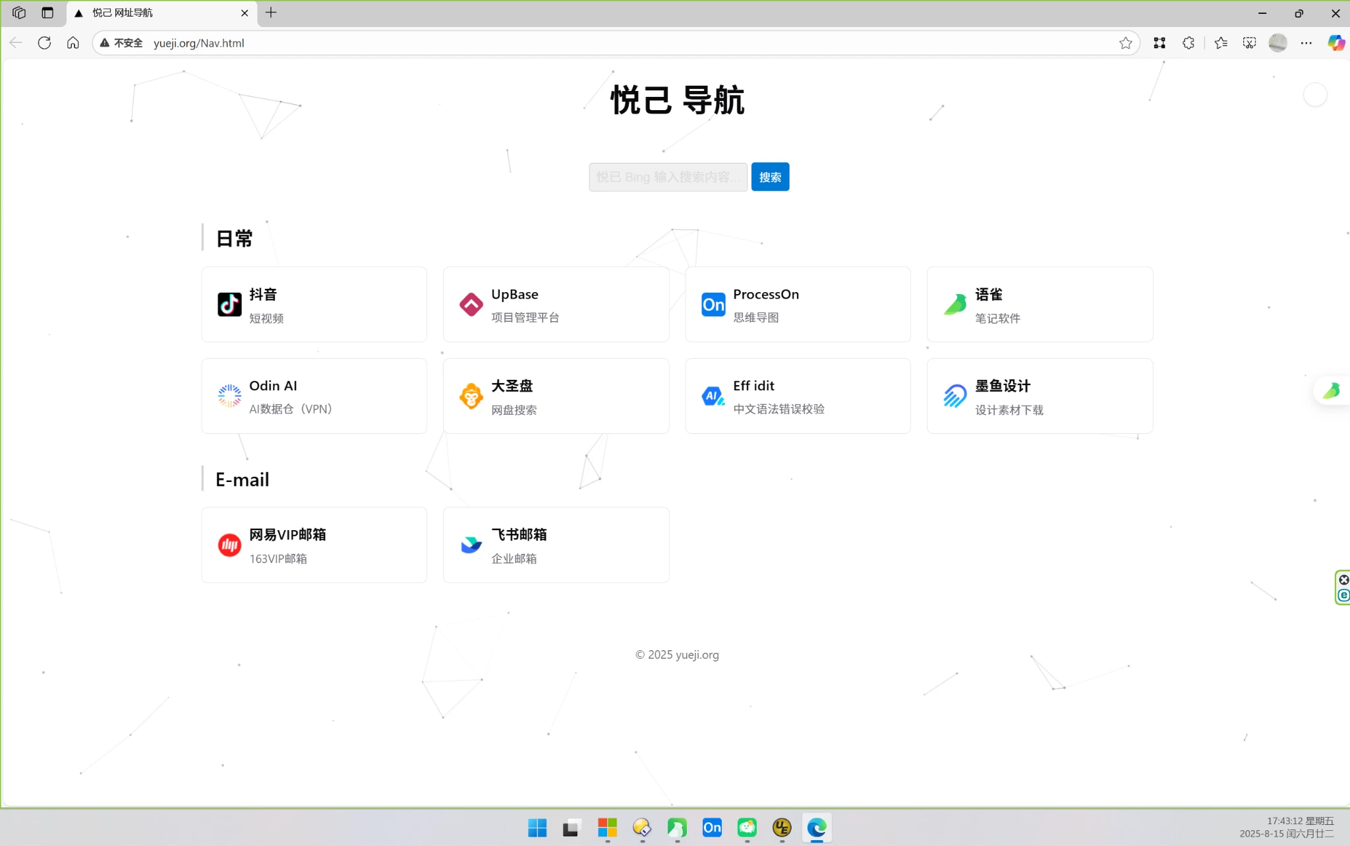The width and height of the screenshot is (1350, 846).
Task: Open the 抖音 TikTok icon card
Action: [229, 305]
